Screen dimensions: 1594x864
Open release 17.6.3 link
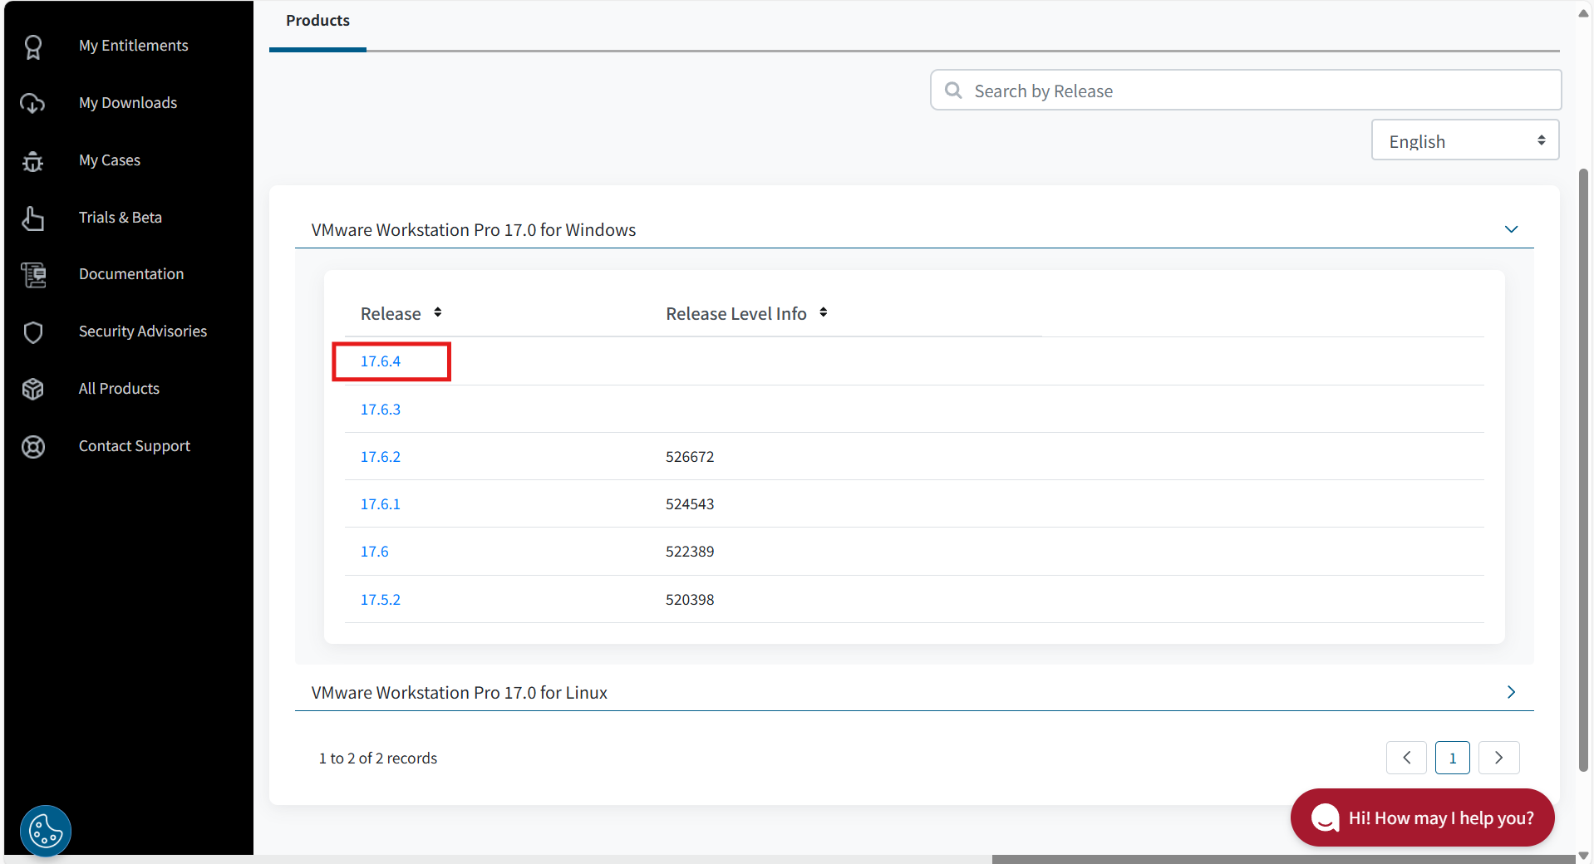[x=380, y=410]
